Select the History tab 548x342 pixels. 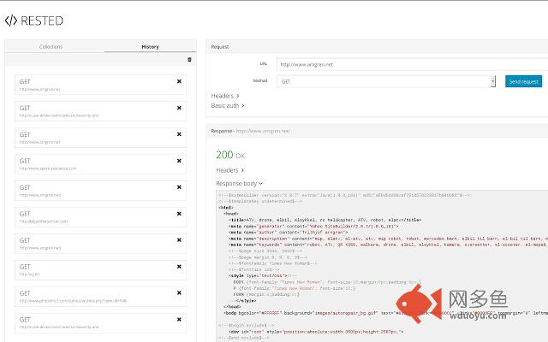tap(150, 47)
